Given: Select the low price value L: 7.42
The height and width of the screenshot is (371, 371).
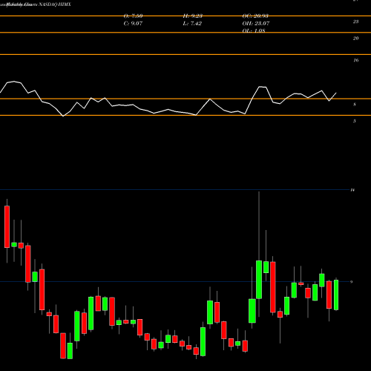Looking at the screenshot, I should click(192, 24).
